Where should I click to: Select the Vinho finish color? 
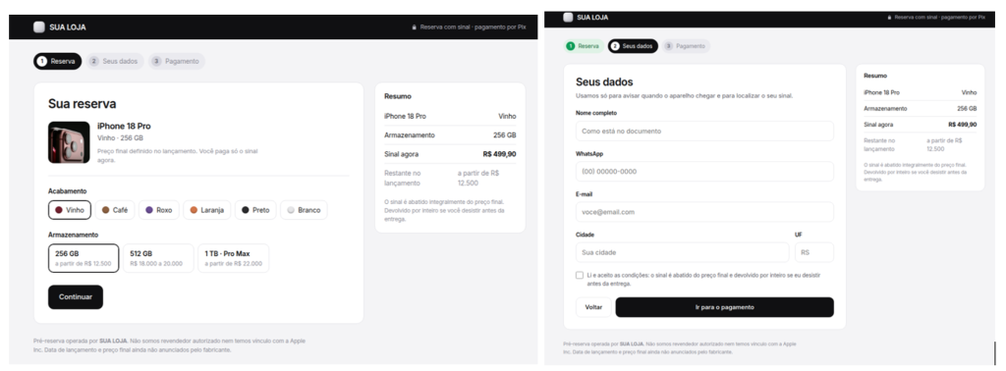pyautogui.click(x=70, y=210)
